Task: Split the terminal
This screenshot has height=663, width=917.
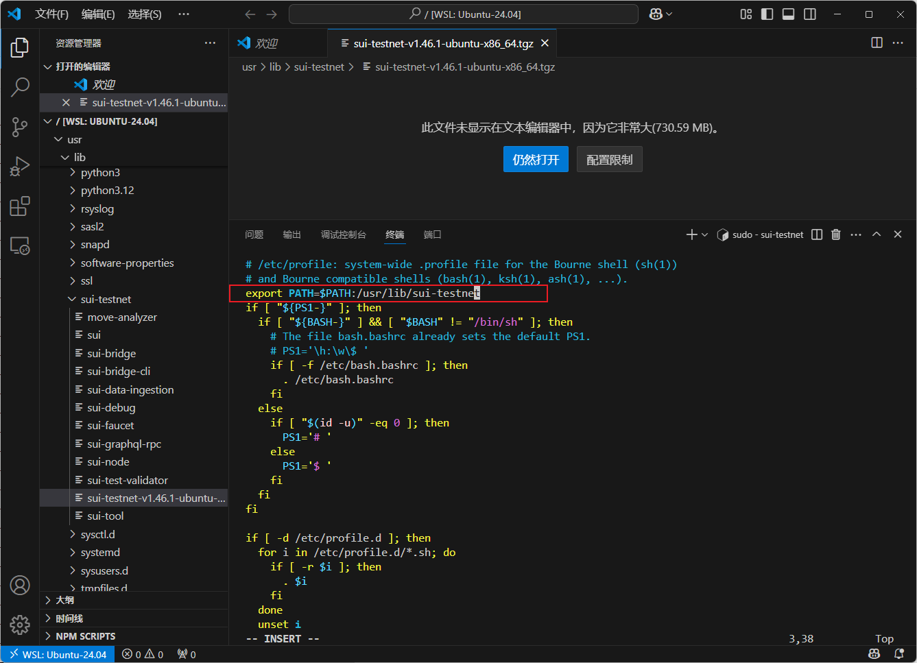Action: 817,234
